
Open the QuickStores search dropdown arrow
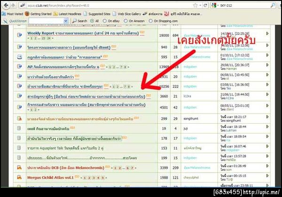coord(66,21)
